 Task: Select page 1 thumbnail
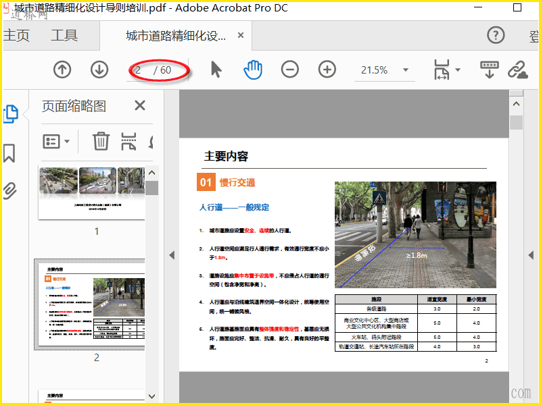click(91, 193)
